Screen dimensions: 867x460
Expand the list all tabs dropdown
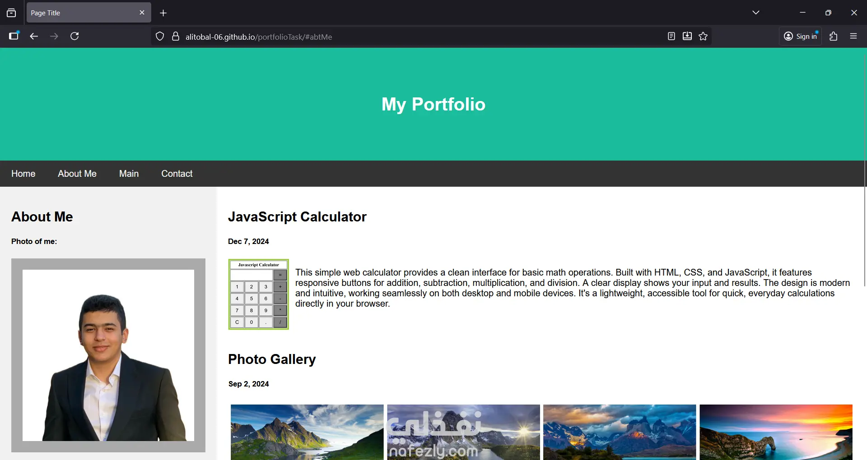tap(756, 13)
